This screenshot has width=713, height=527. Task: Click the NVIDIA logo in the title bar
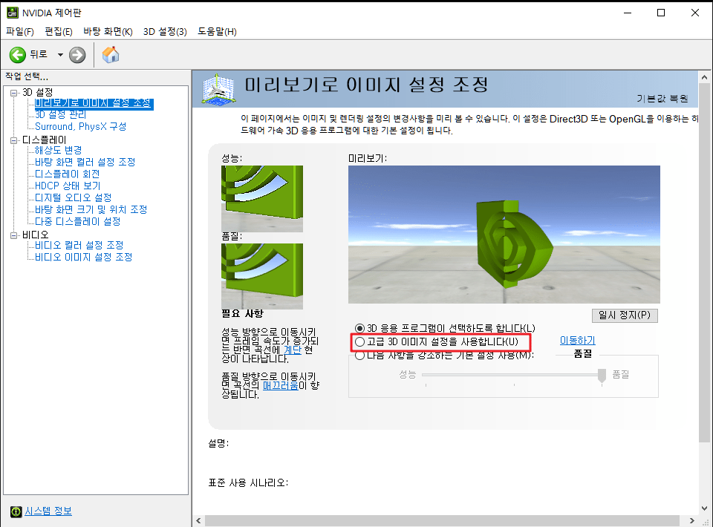pos(11,12)
